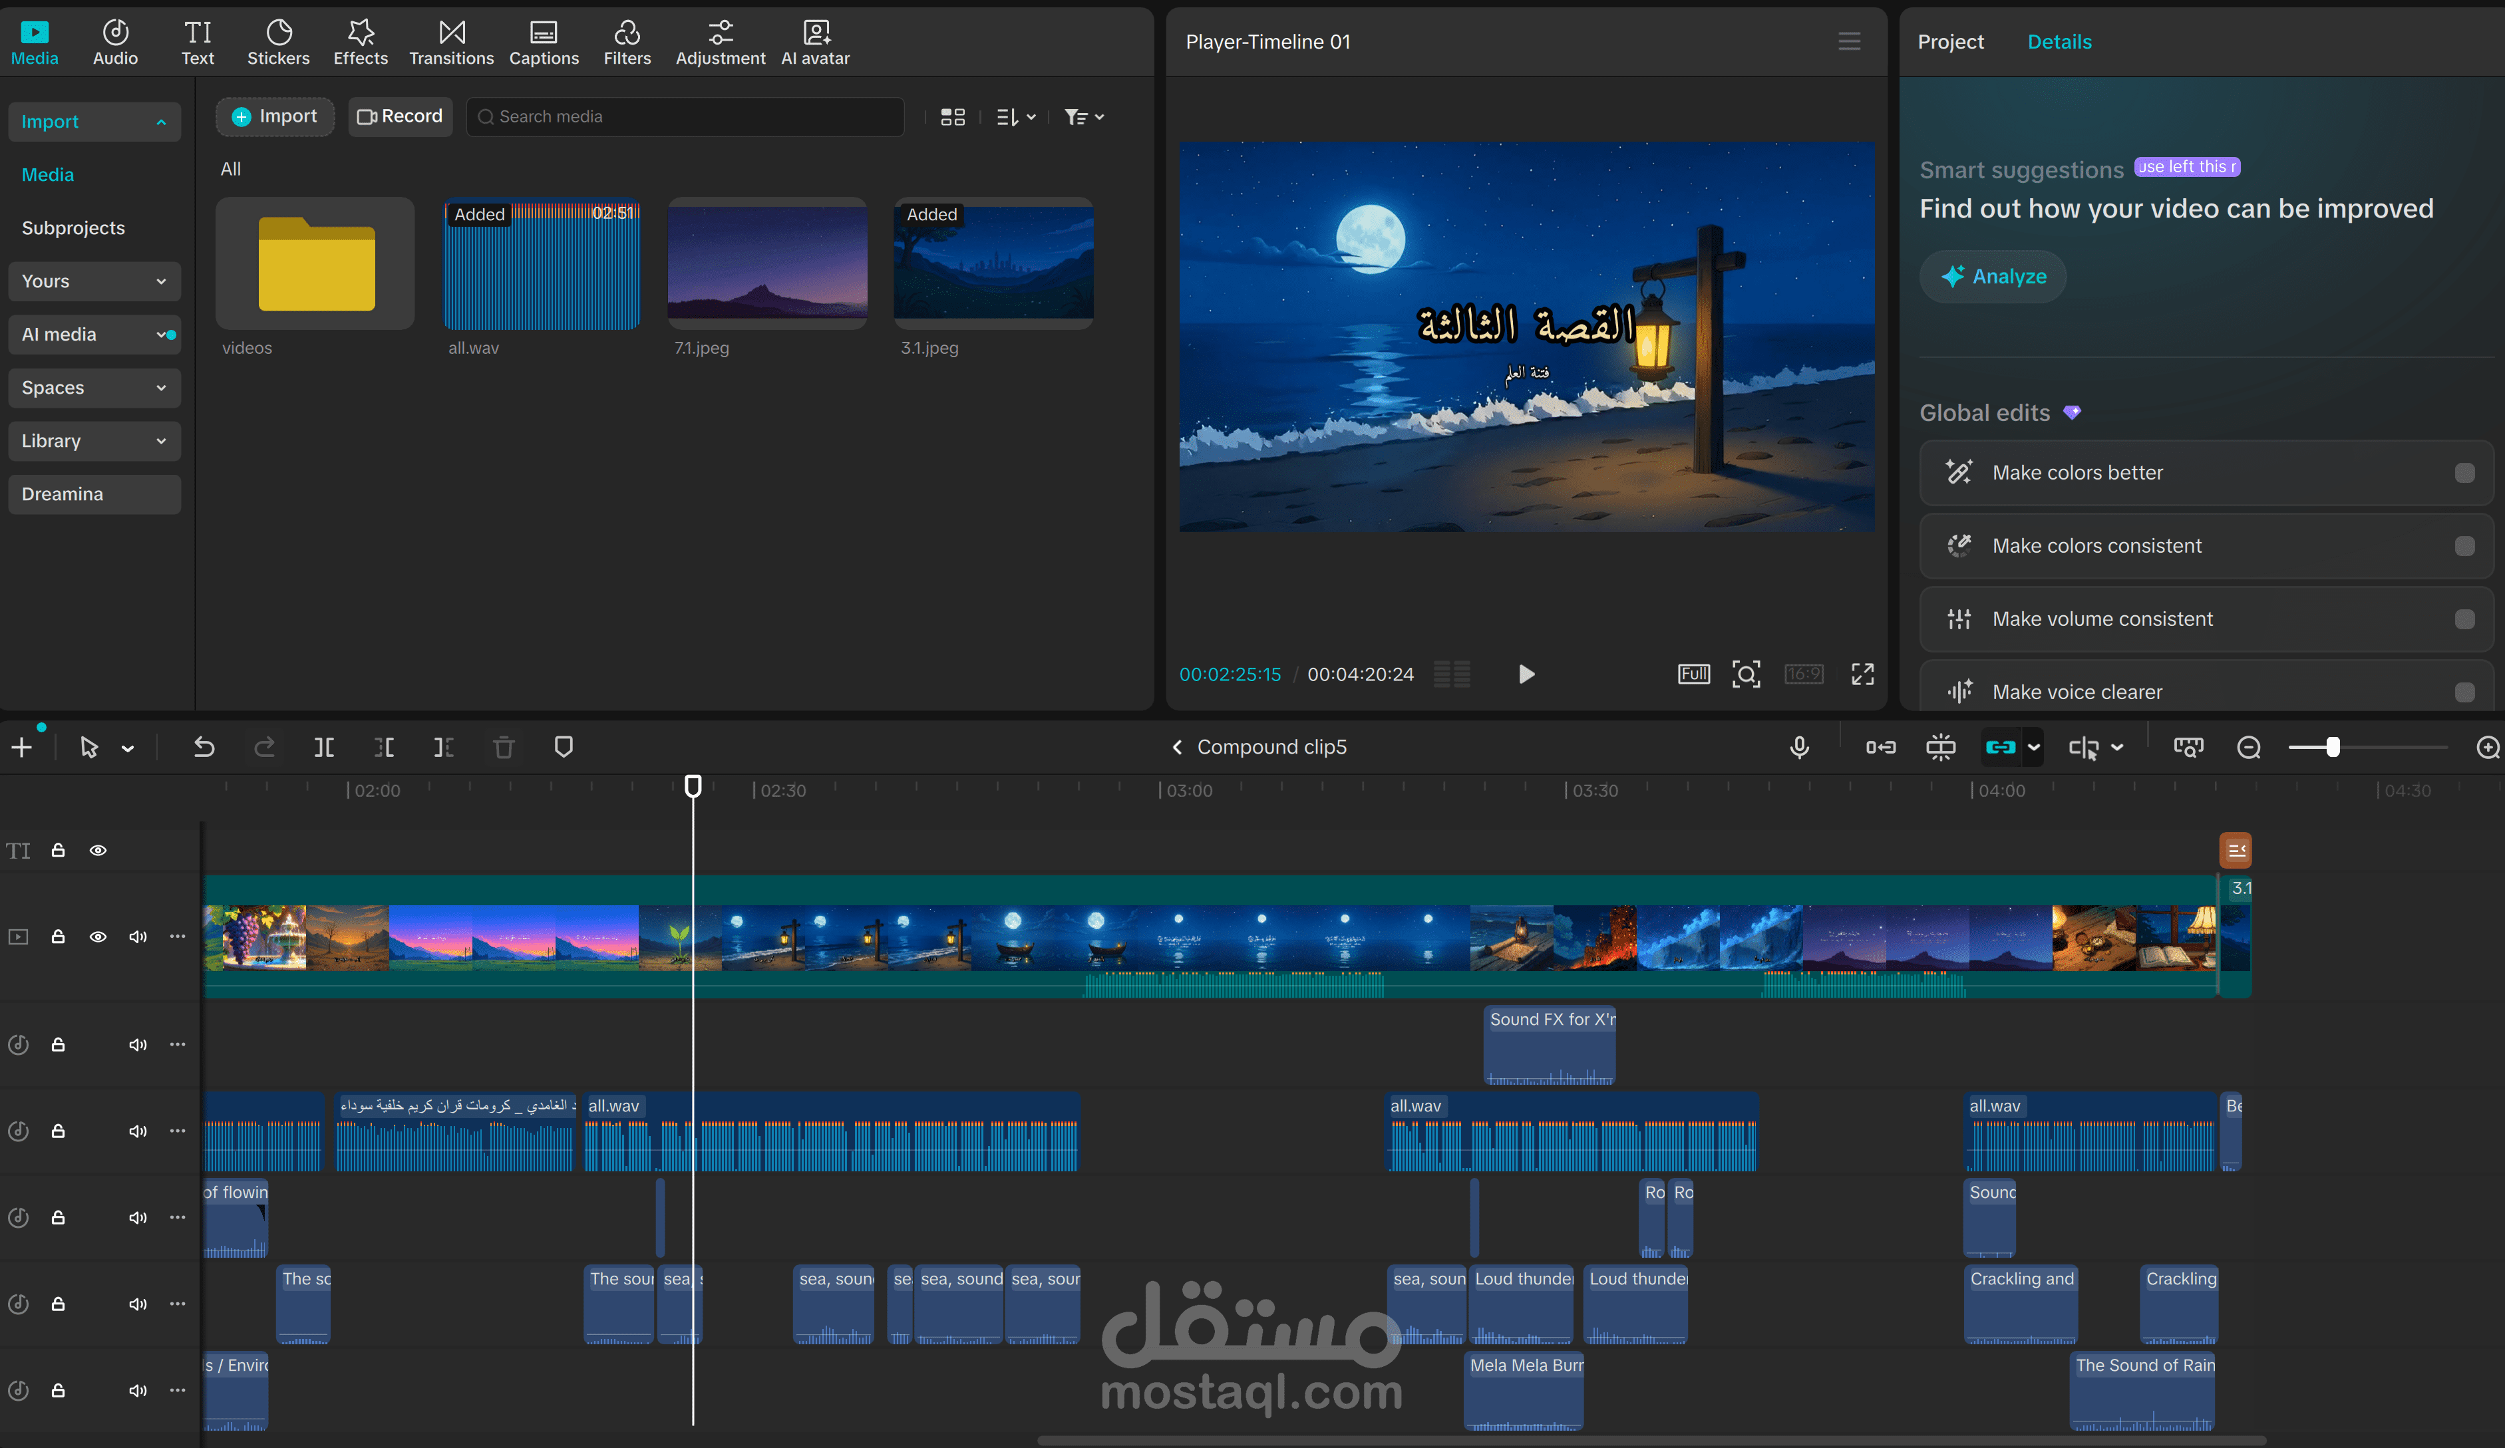Enable Make volume consistent checkbox

coord(2464,619)
